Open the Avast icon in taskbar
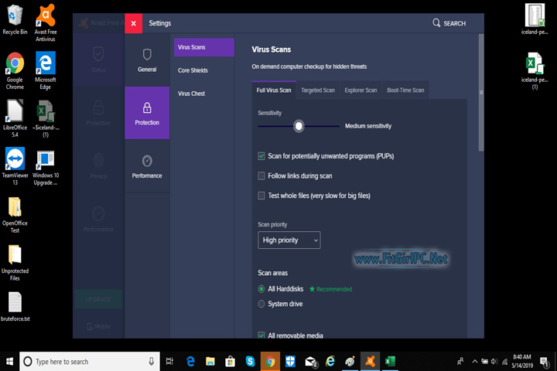Image resolution: width=557 pixels, height=371 pixels. point(371,361)
